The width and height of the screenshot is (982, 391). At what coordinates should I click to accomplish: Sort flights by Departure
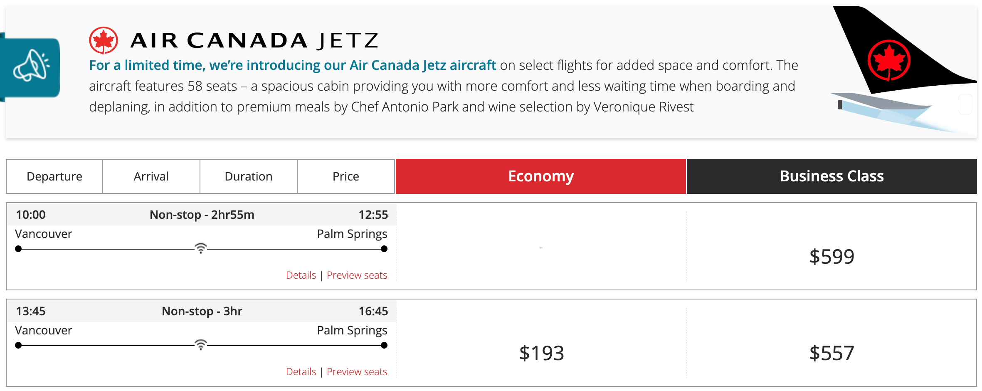click(54, 176)
